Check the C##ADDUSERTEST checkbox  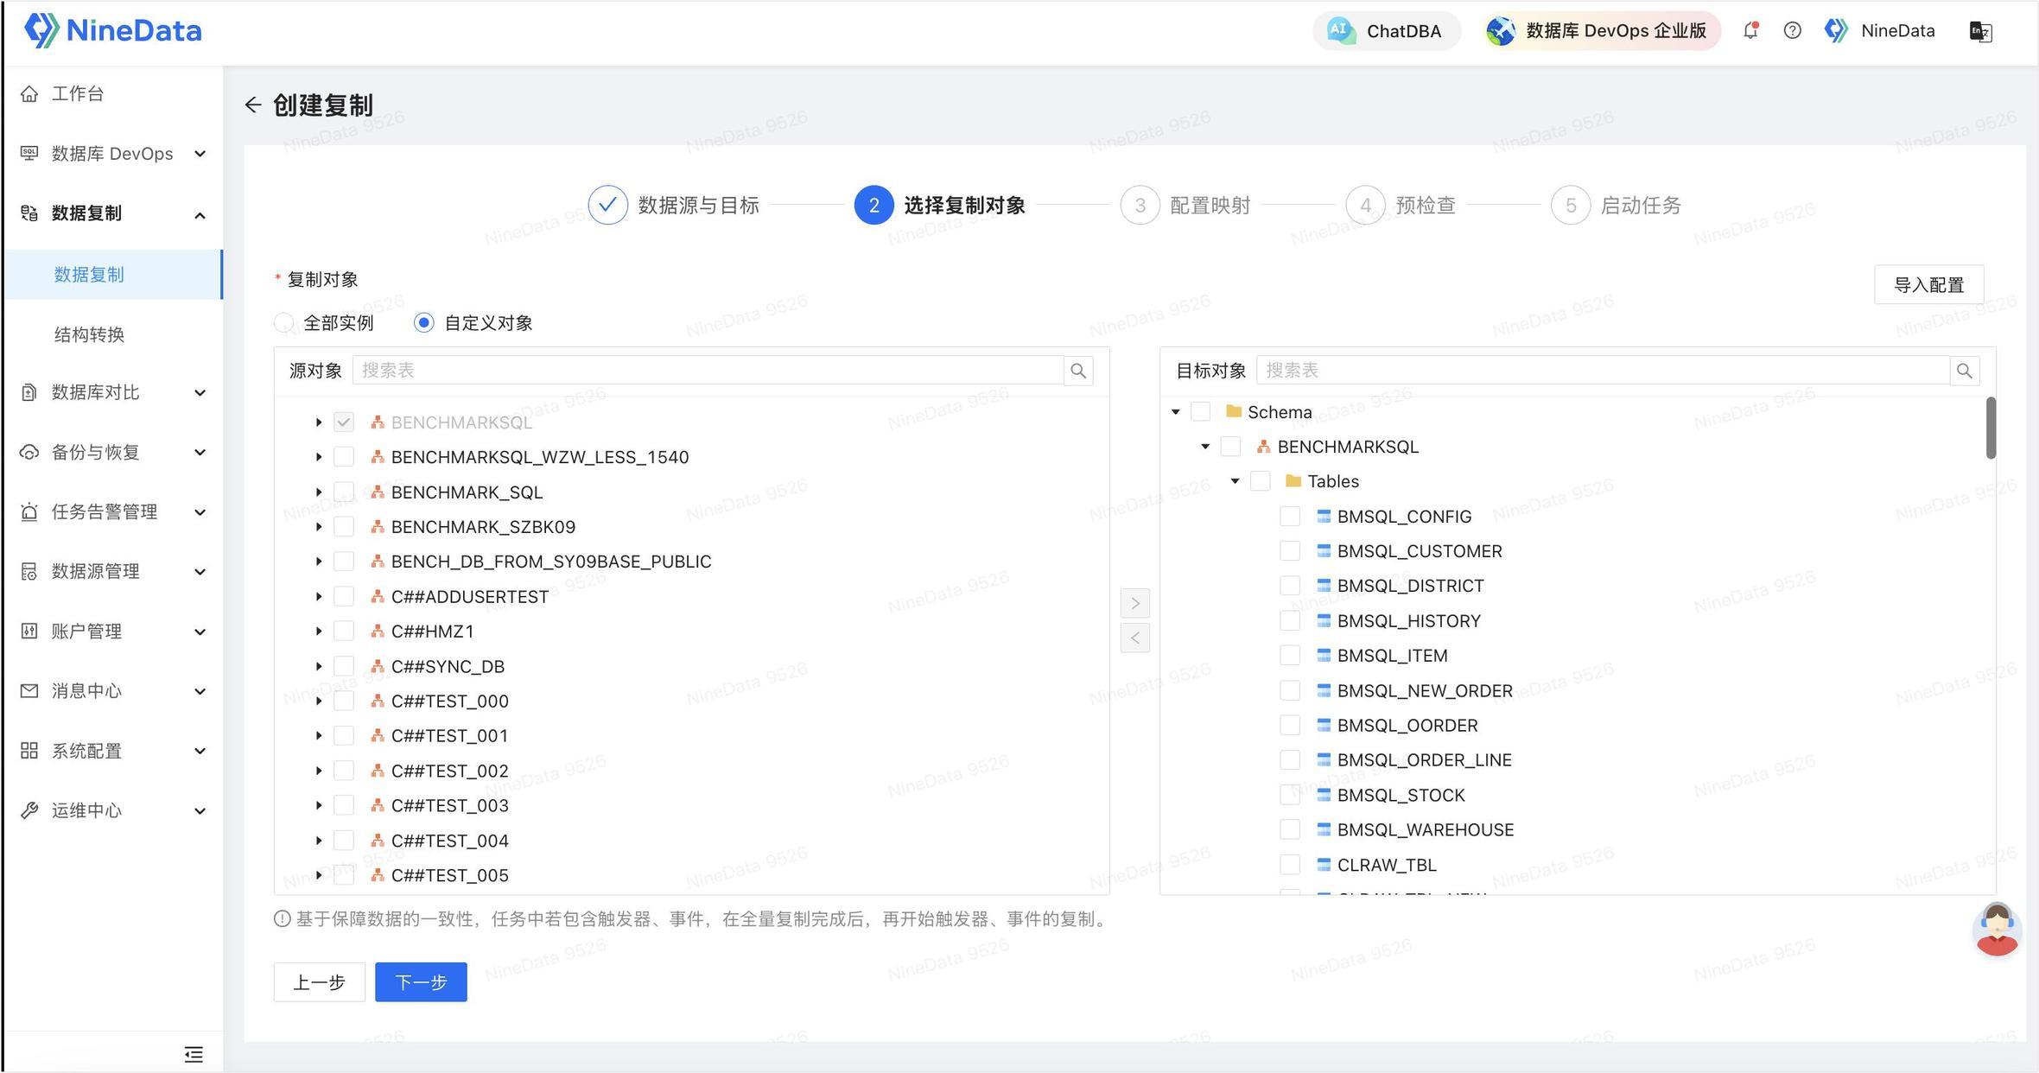[x=344, y=596]
